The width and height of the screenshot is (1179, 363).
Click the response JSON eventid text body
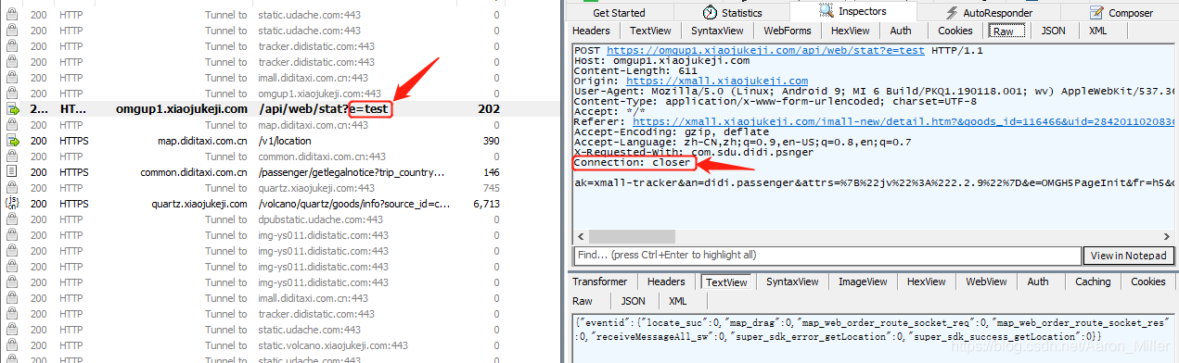pos(872,329)
